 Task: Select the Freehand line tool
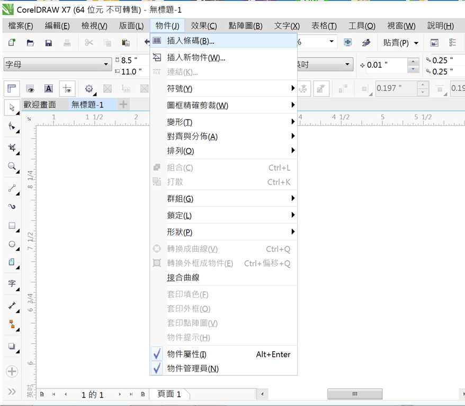pyautogui.click(x=12, y=188)
